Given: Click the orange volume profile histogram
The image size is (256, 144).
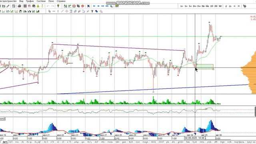Looking at the screenshot, I should click(x=250, y=72).
